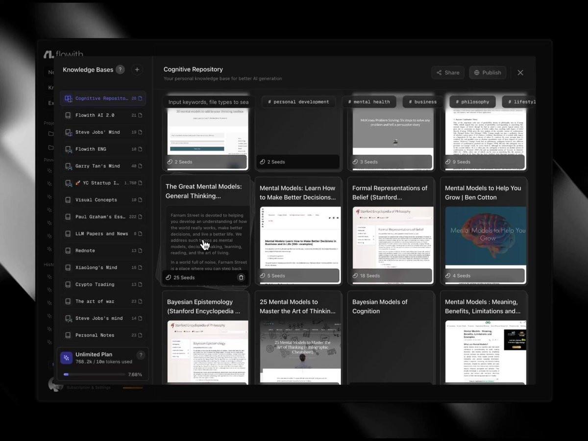Image resolution: width=588 pixels, height=441 pixels.
Task: Filter by the # philosophy tag
Action: [472, 102]
